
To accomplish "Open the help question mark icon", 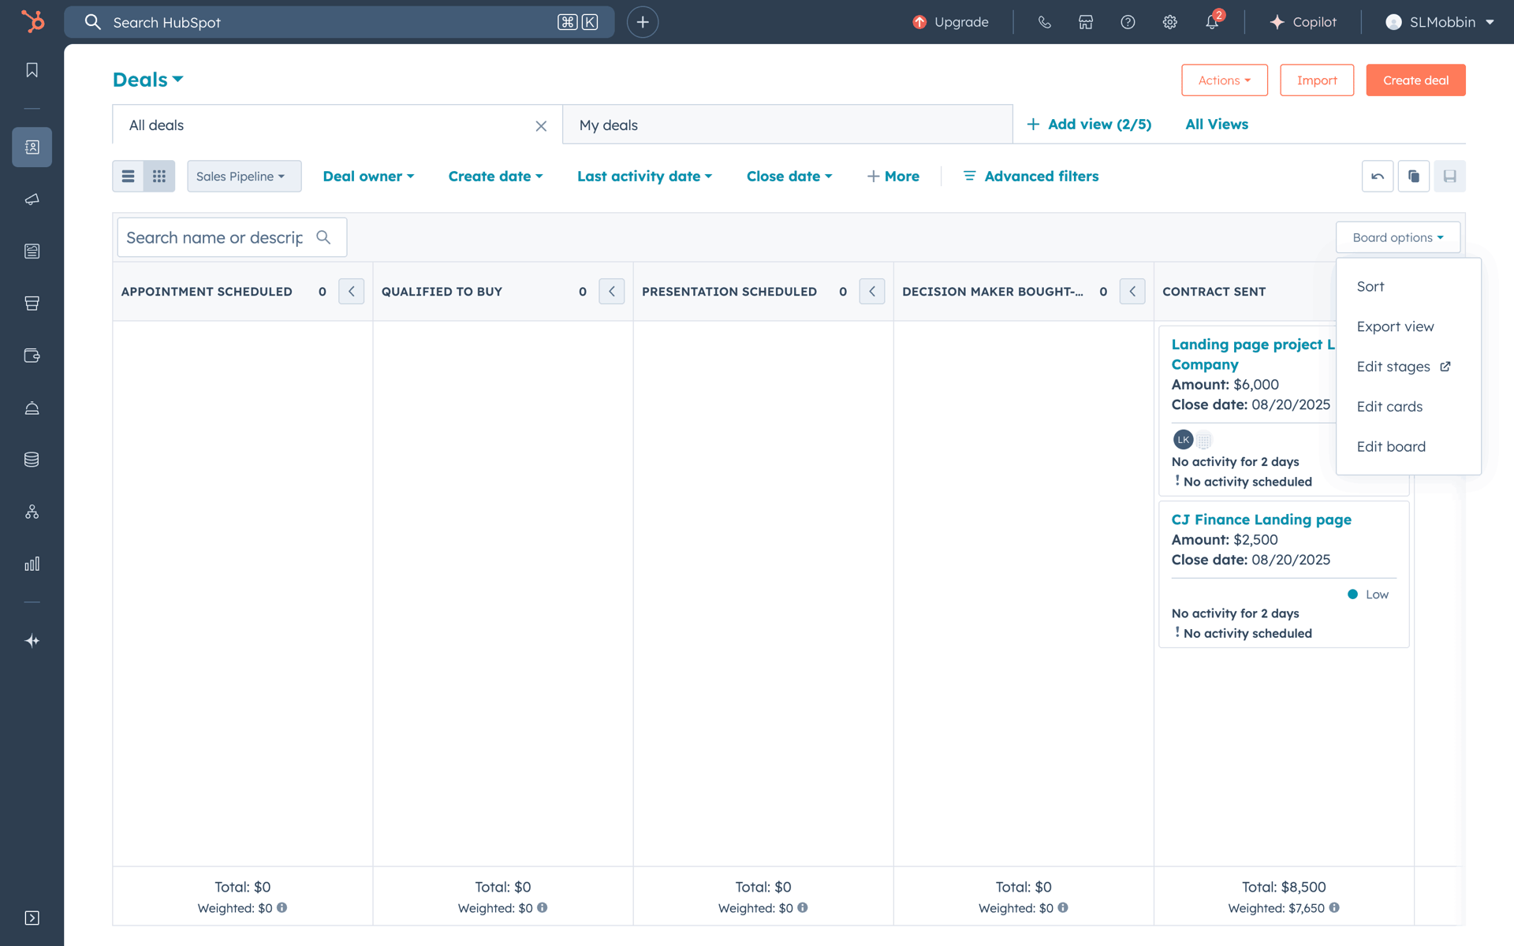I will (x=1128, y=22).
